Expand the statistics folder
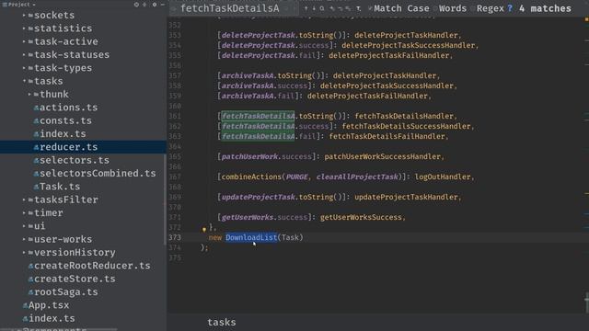Image resolution: width=589 pixels, height=331 pixels. 24,29
